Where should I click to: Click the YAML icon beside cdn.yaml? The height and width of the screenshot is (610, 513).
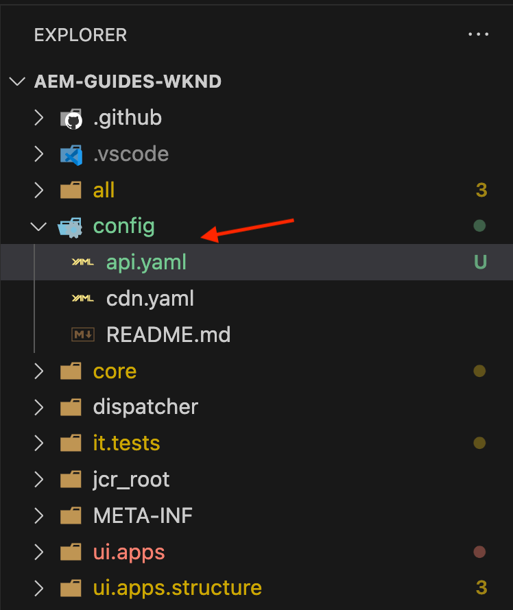click(82, 298)
